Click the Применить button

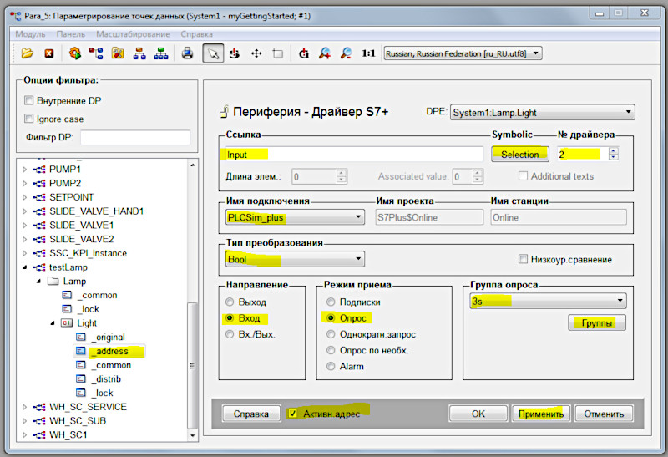(541, 414)
